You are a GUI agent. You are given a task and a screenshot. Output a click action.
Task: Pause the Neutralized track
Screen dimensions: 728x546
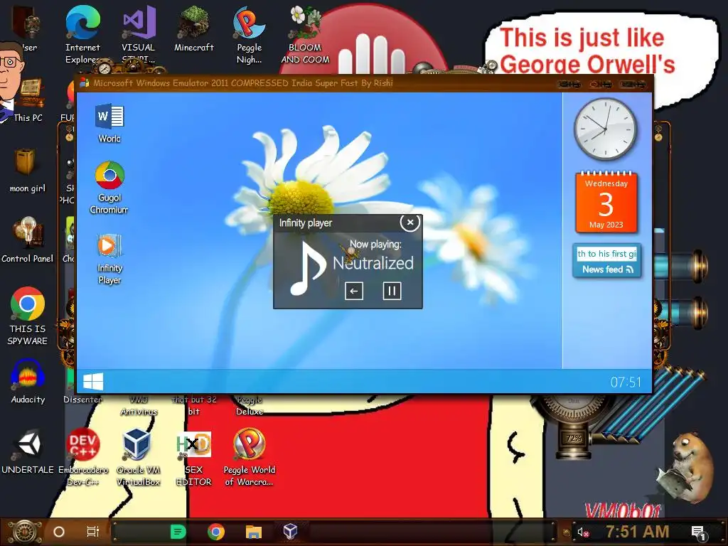[x=392, y=291]
